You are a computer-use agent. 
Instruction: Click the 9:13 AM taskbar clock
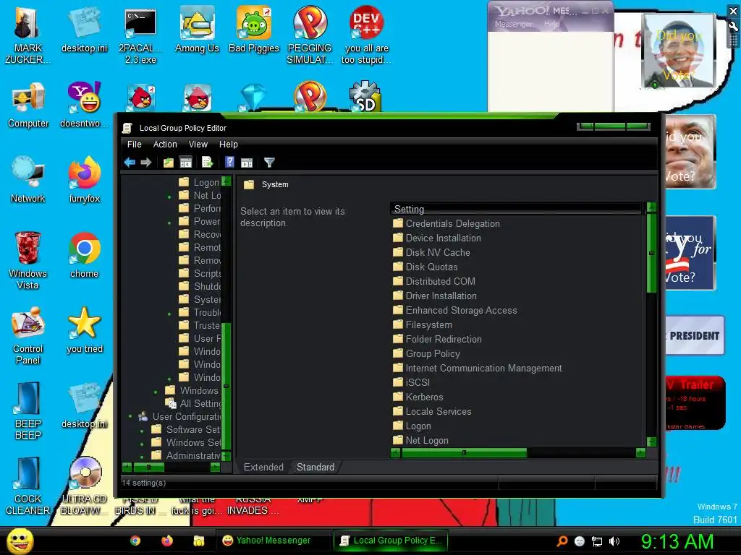pos(677,541)
